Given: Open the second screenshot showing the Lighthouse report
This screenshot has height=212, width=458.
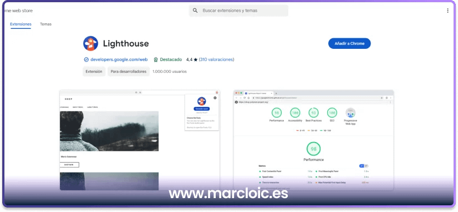Looking at the screenshot, I should coord(314,140).
